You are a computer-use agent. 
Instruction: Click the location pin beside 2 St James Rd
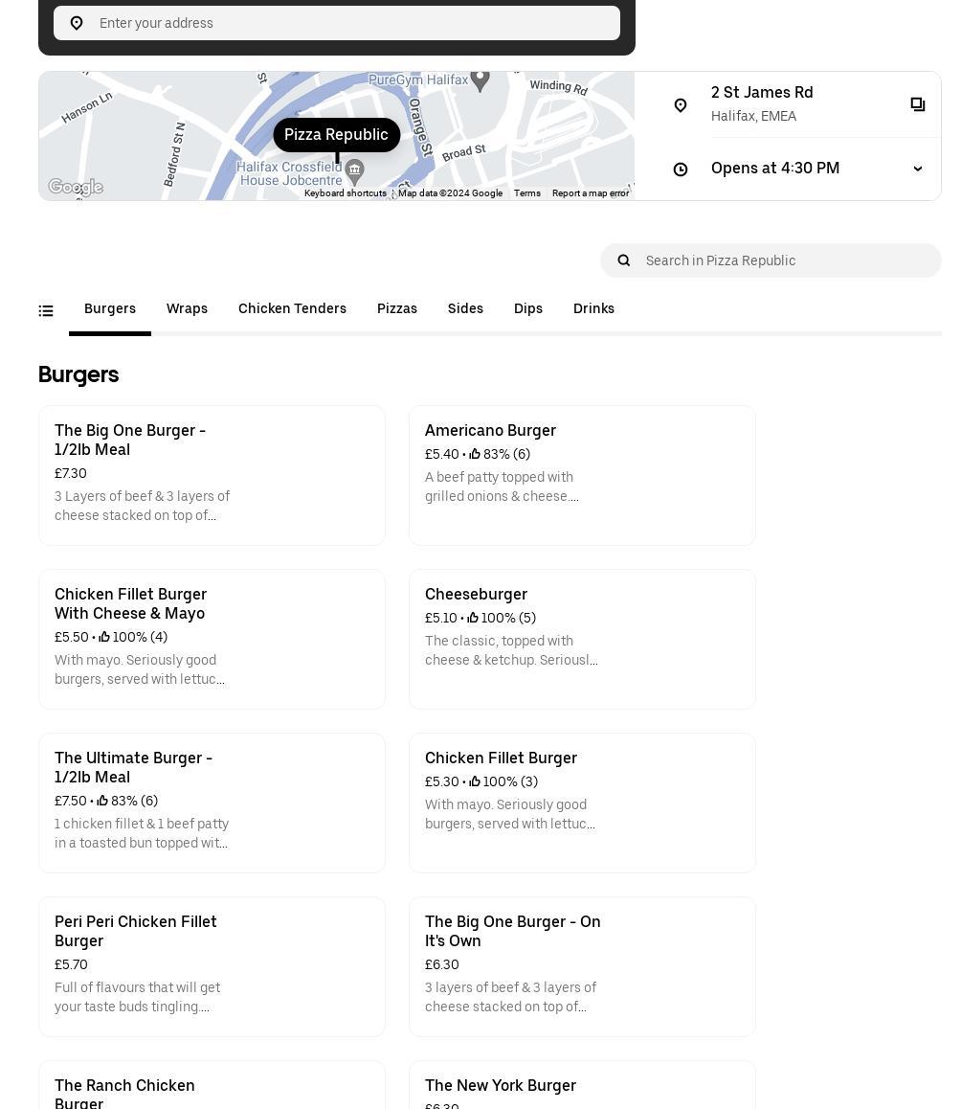tap(681, 105)
